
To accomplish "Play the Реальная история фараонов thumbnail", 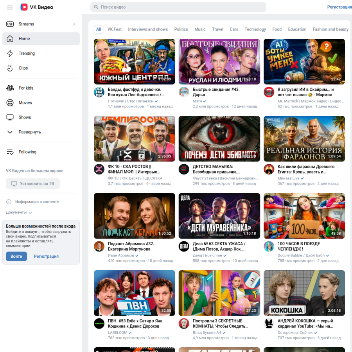I will [x=304, y=139].
